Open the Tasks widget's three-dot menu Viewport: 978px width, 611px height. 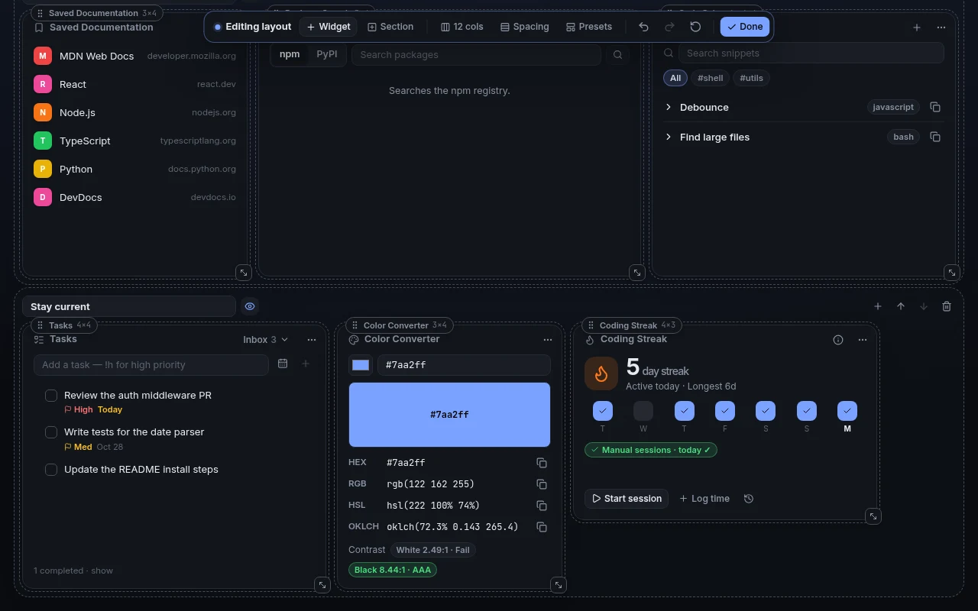coord(312,339)
